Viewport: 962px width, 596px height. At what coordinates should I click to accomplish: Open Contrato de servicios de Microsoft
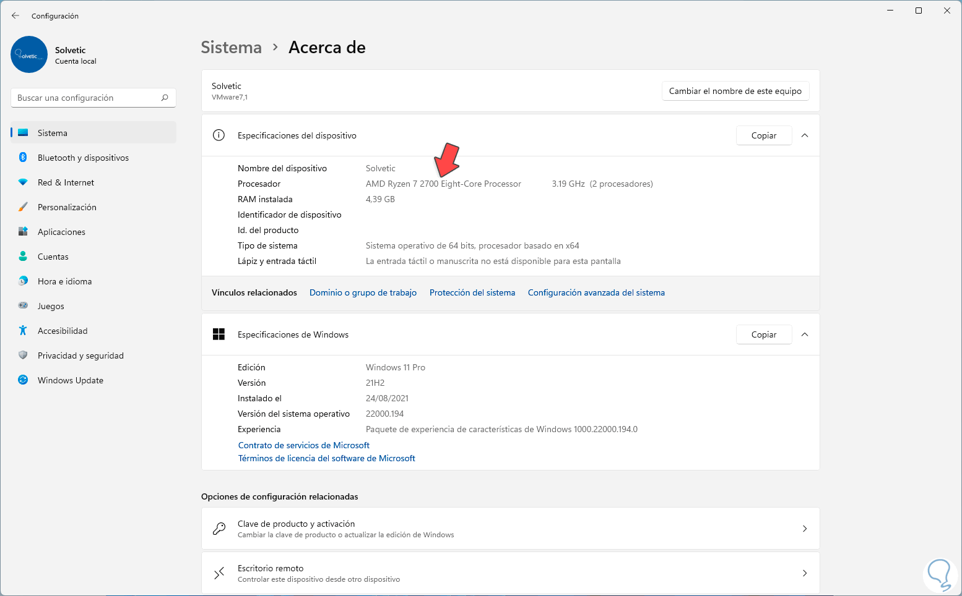(x=304, y=445)
